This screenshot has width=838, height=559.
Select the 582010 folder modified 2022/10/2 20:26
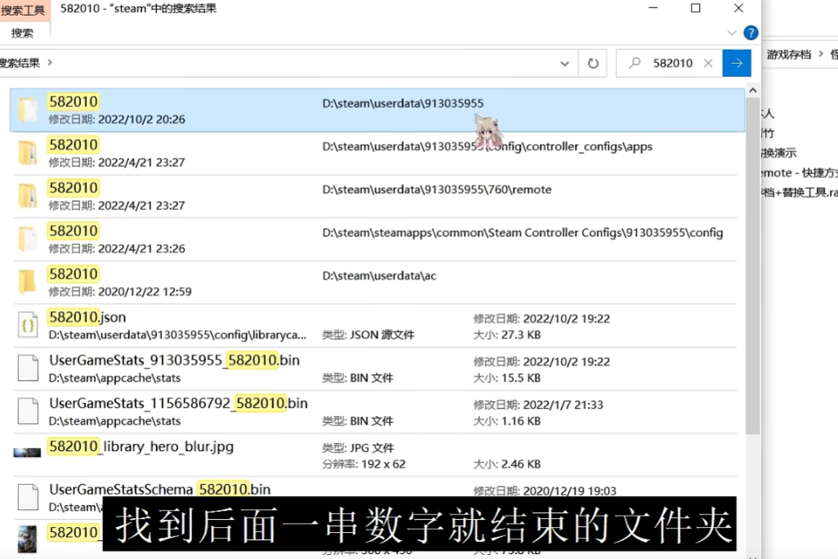[x=377, y=110]
